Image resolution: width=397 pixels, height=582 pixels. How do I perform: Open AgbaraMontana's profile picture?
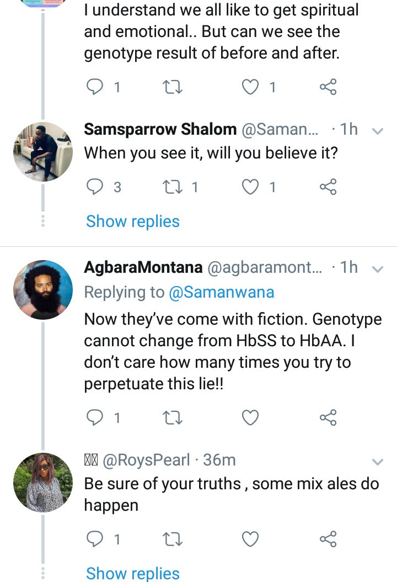43,289
